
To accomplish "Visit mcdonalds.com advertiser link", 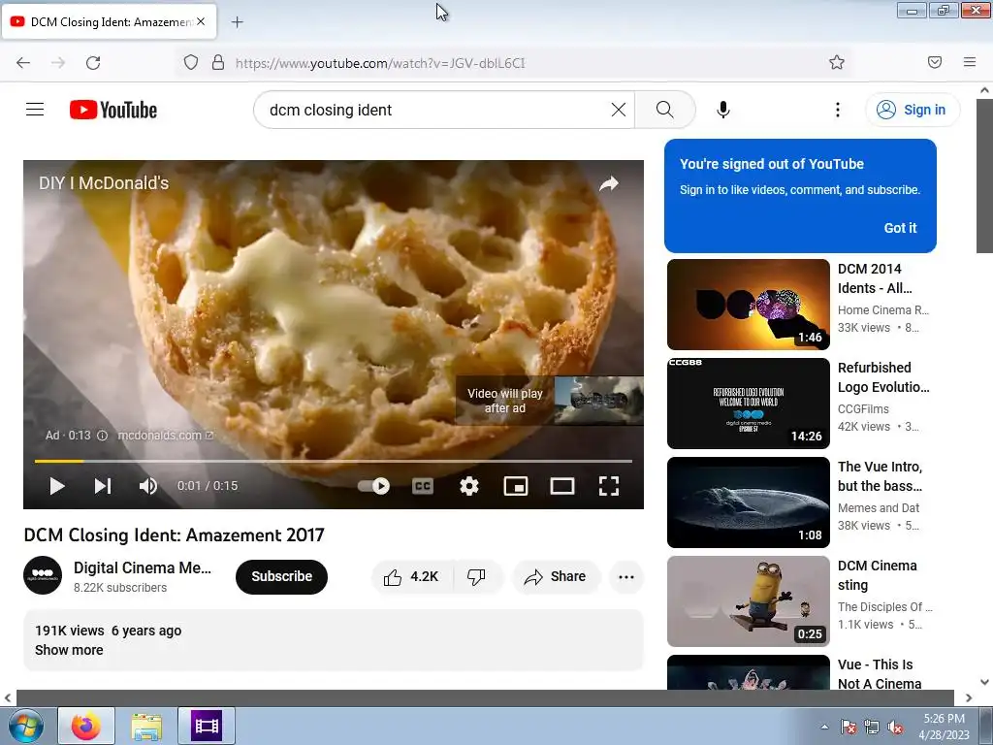I will coord(165,436).
